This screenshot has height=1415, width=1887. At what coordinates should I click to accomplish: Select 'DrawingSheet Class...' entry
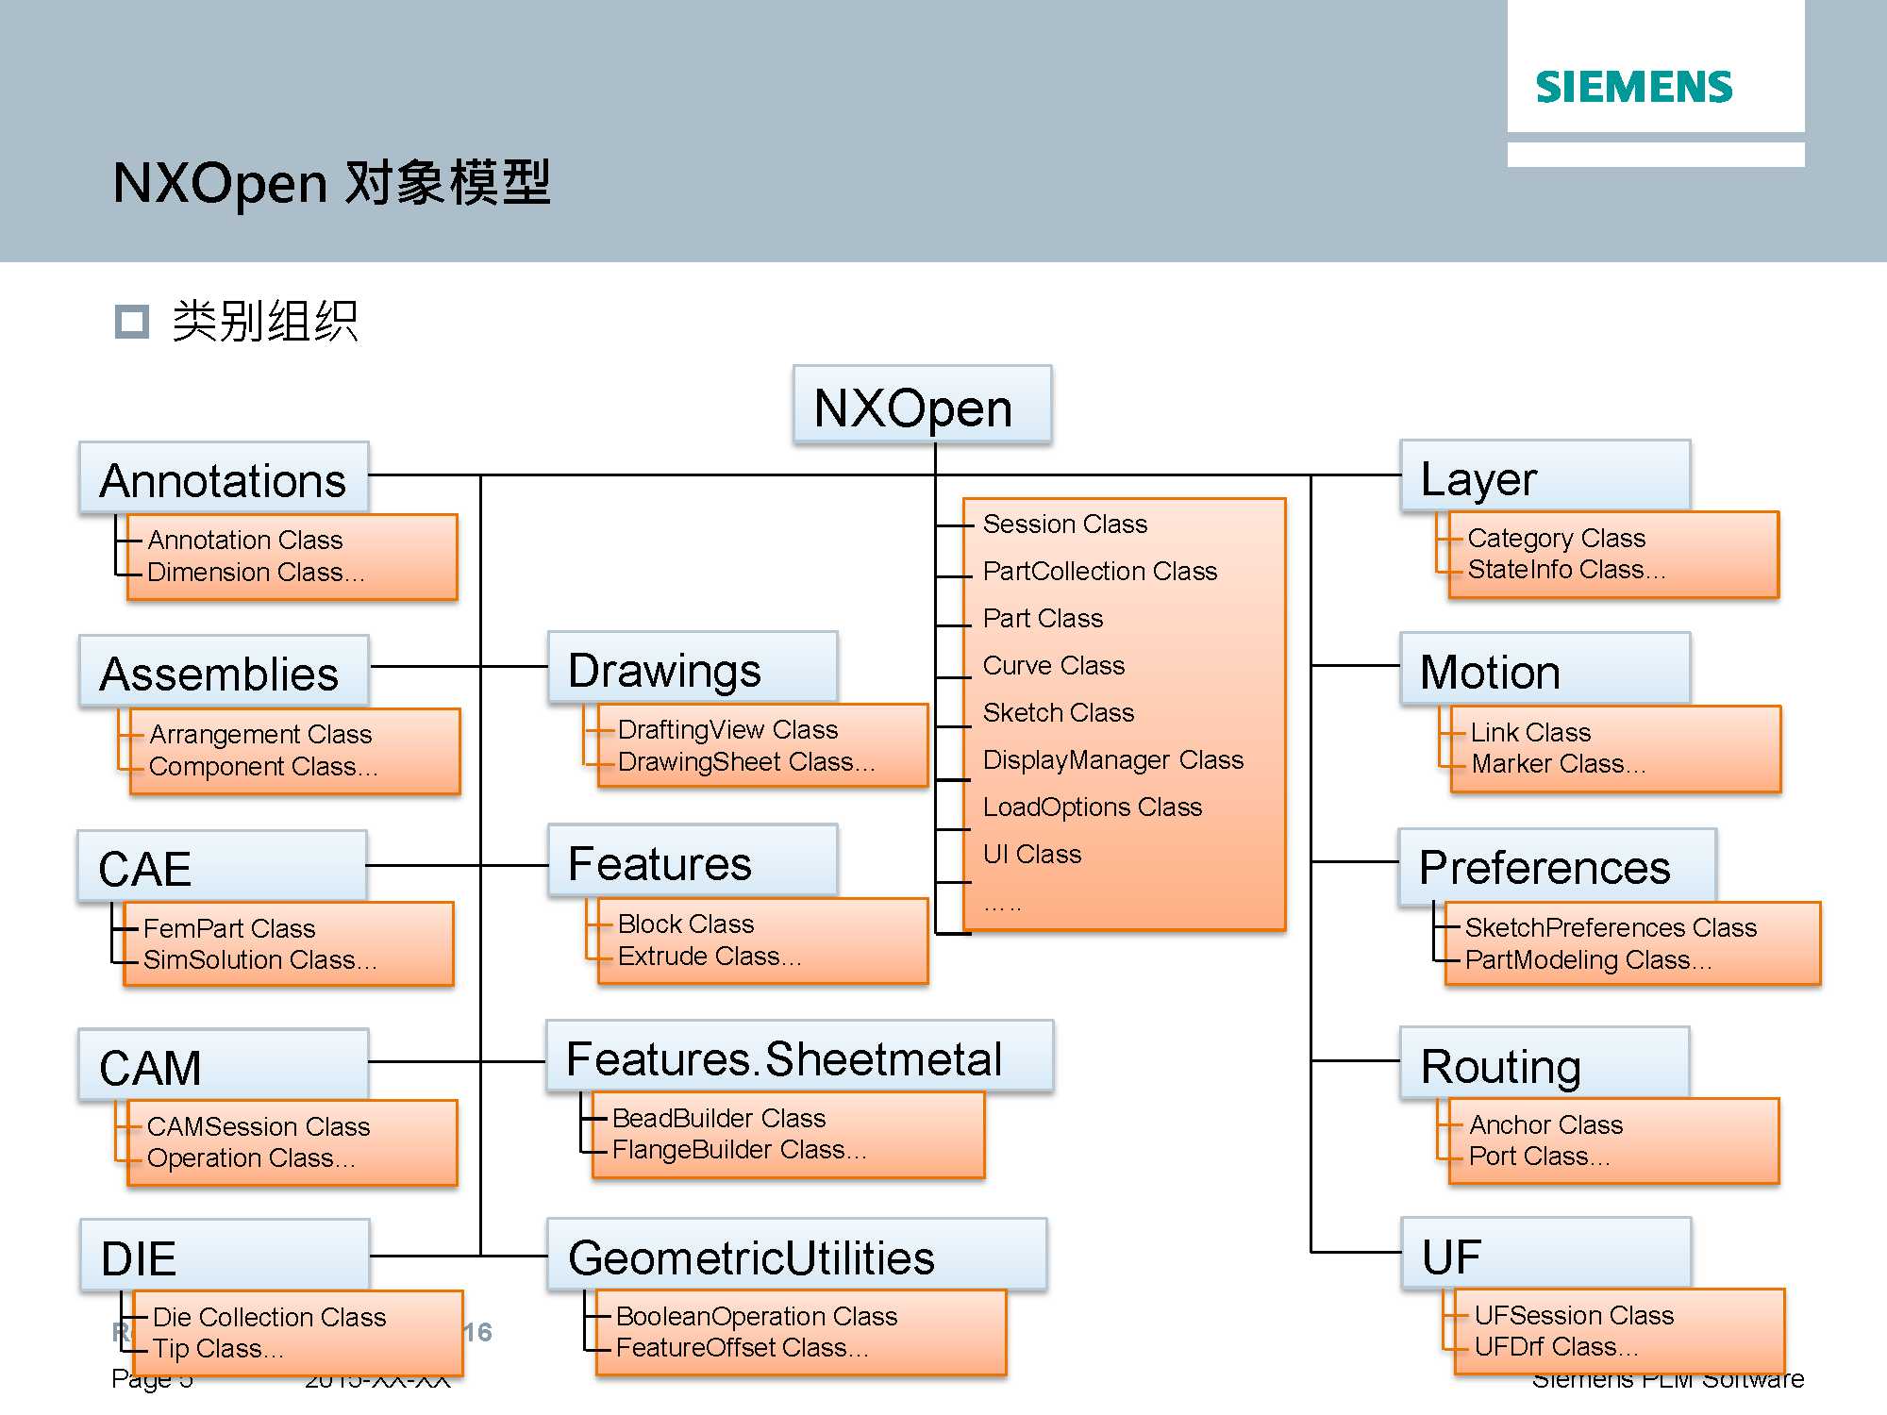click(746, 761)
